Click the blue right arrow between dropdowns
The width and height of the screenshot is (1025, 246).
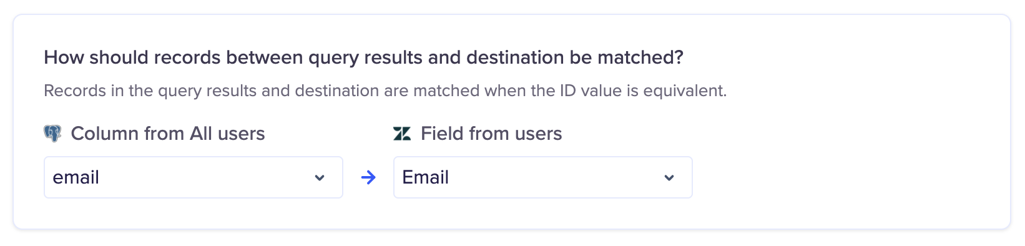click(368, 178)
